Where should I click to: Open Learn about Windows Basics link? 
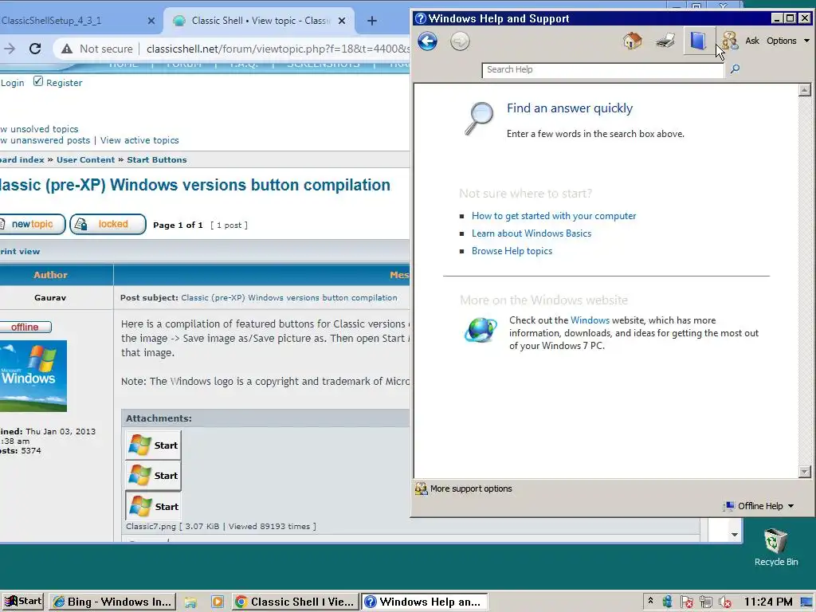pos(532,233)
